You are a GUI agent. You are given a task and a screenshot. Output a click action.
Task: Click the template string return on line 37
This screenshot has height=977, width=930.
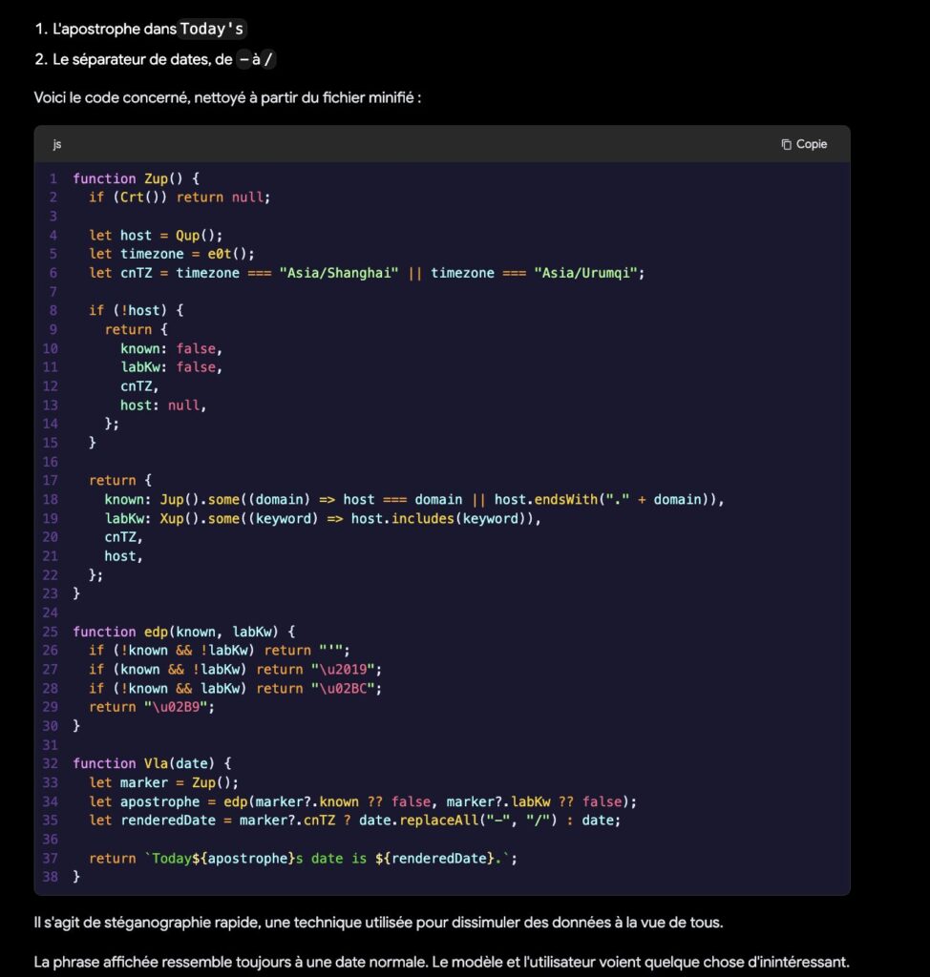coord(303,858)
